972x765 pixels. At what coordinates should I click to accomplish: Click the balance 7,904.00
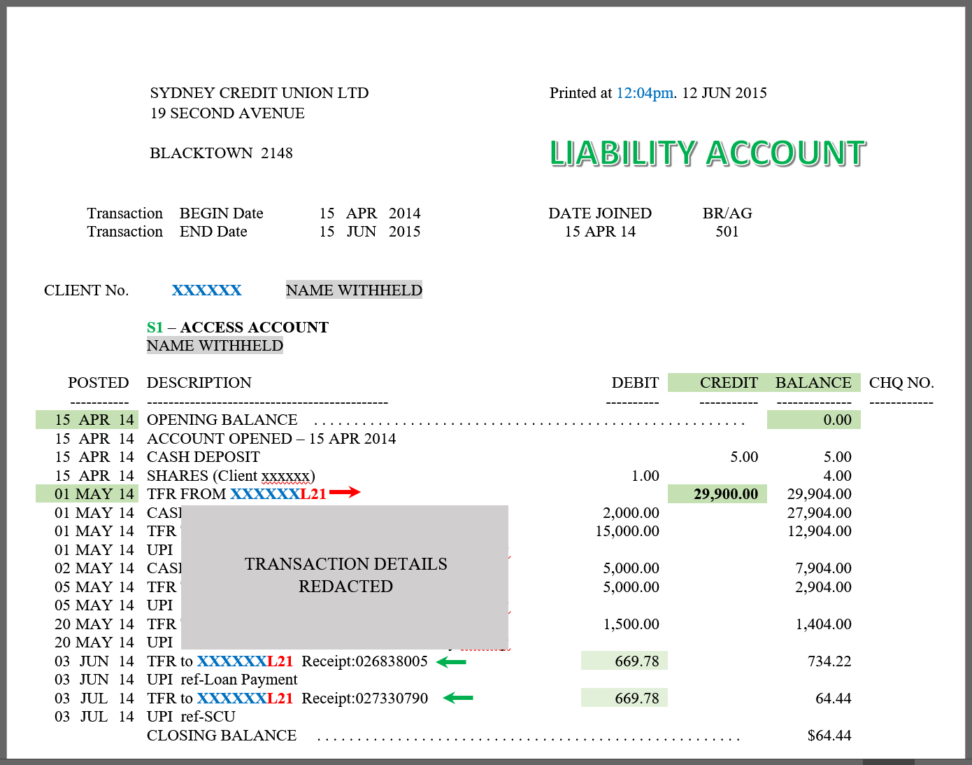[x=824, y=568]
